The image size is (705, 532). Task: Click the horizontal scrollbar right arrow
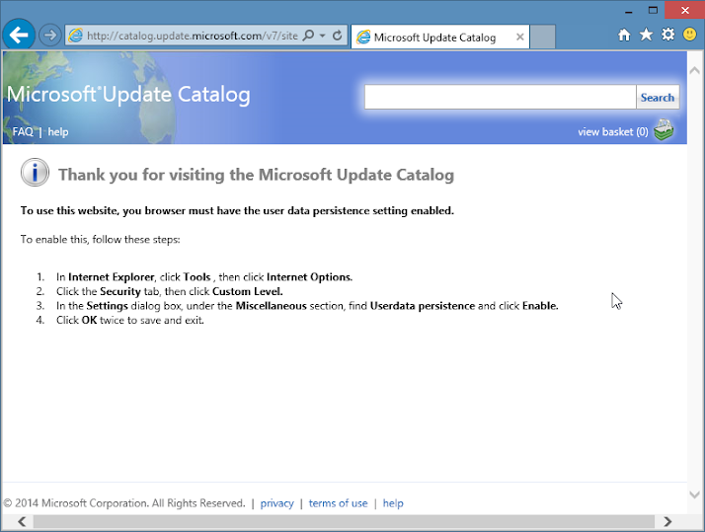[x=667, y=521]
